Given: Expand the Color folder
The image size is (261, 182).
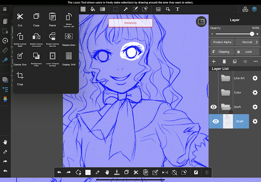Looking at the screenshot, I should tap(226, 92).
